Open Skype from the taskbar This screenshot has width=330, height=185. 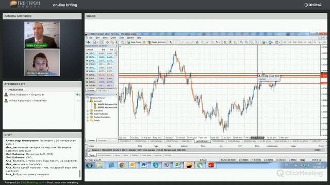156,165
